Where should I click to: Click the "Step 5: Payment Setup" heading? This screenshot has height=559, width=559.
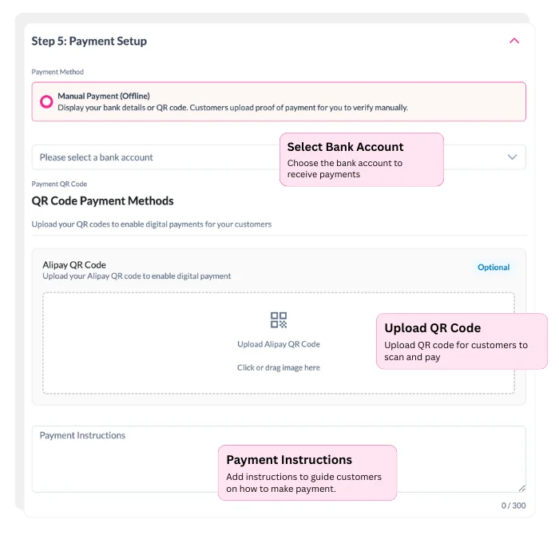pyautogui.click(x=89, y=41)
